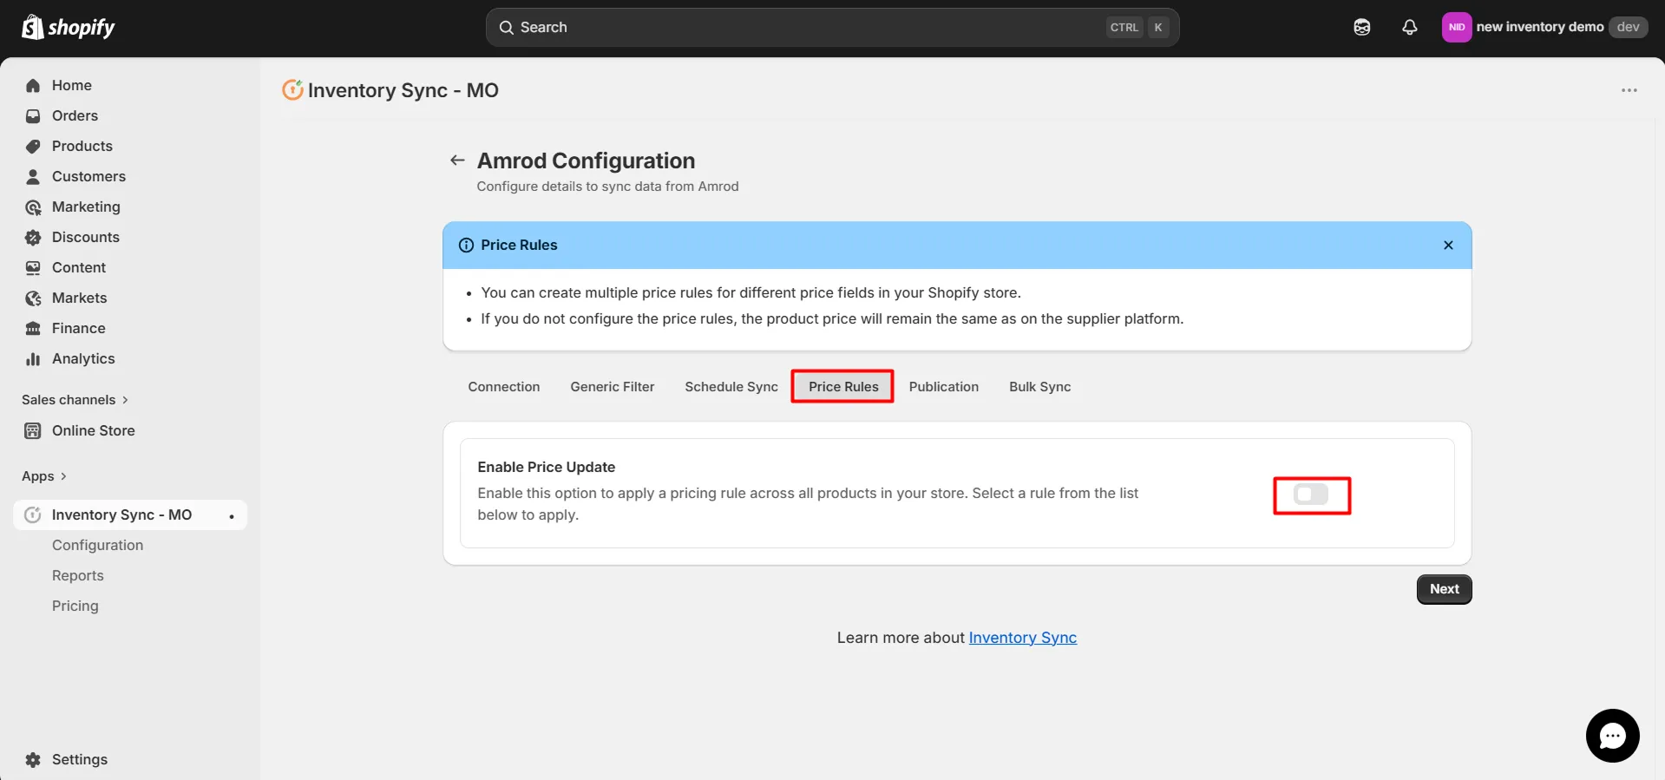Select Inventory Sync - MO in sidebar
The height and width of the screenshot is (780, 1665).
click(x=130, y=515)
